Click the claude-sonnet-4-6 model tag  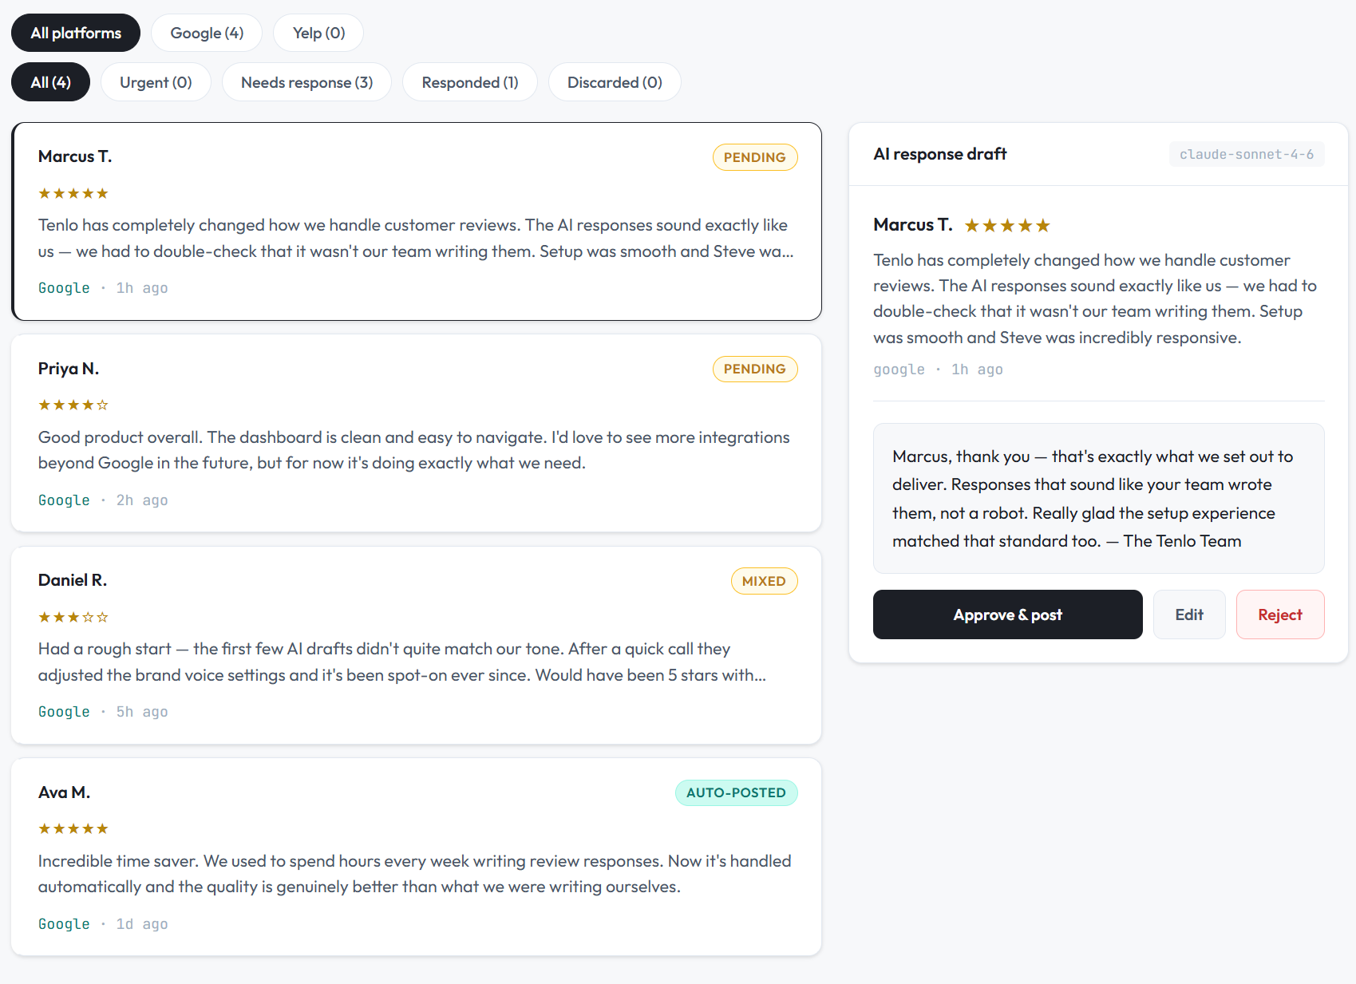point(1247,154)
